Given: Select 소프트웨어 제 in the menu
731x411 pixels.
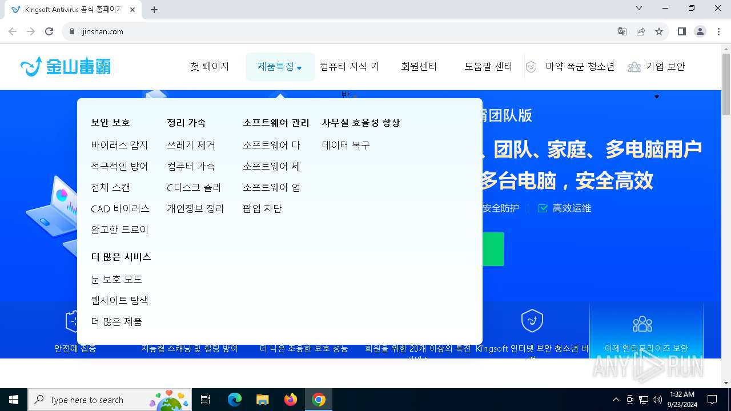Looking at the screenshot, I should click(x=271, y=167).
